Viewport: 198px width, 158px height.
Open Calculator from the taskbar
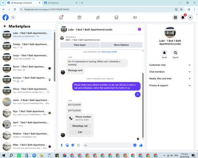click(27, 155)
